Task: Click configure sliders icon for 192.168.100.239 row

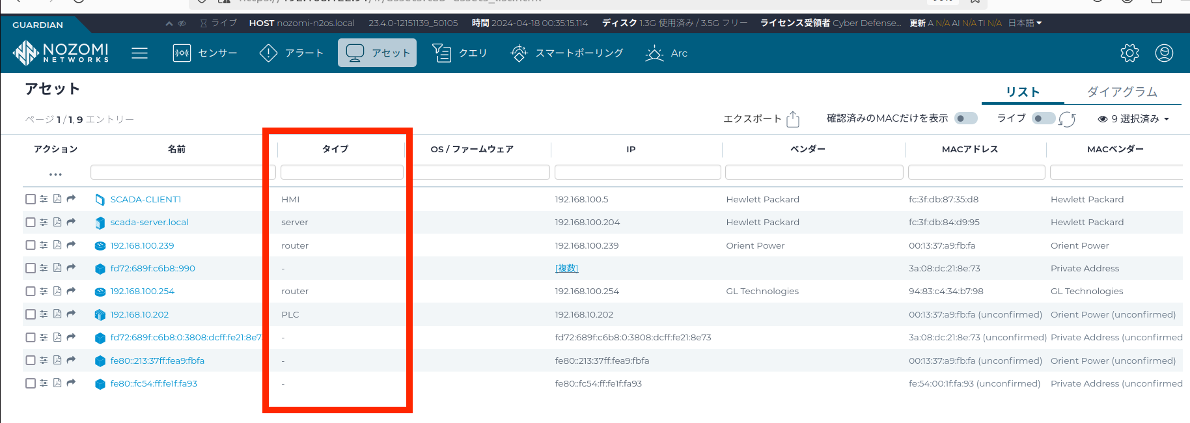Action: tap(44, 245)
